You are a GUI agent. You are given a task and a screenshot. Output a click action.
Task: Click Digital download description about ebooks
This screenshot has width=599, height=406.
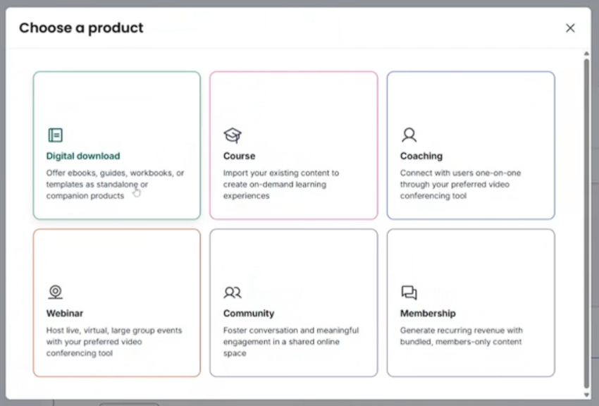pos(115,184)
